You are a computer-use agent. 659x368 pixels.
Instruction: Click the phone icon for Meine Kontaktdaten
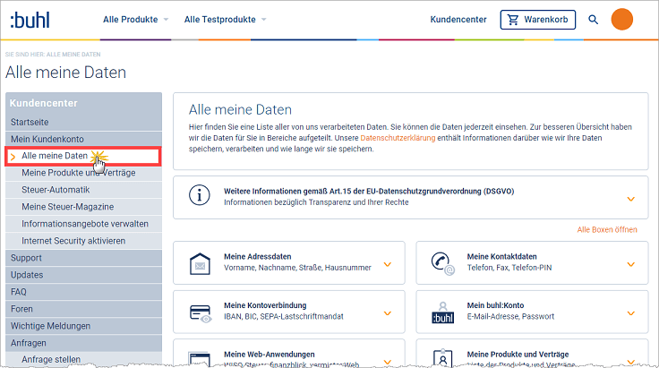click(442, 263)
